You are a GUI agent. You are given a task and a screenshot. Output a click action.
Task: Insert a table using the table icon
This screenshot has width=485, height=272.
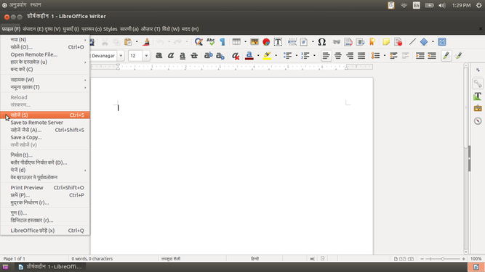click(236, 41)
